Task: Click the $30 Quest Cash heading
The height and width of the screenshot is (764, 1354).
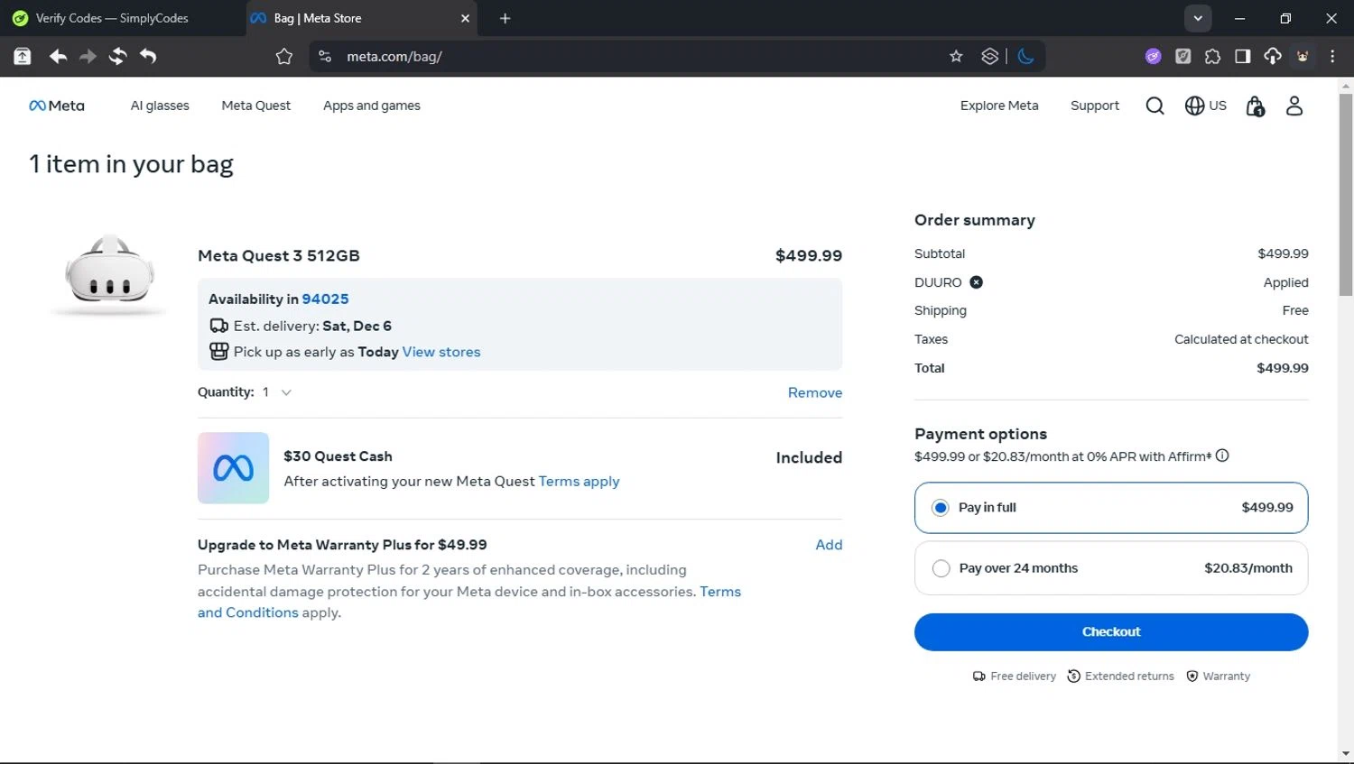Action: (x=338, y=456)
